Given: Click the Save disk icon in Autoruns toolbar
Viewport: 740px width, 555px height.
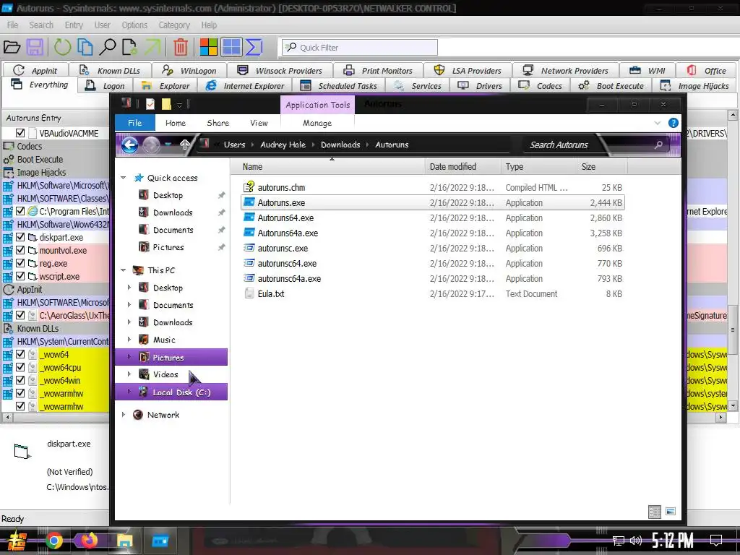Looking at the screenshot, I should click(x=35, y=47).
